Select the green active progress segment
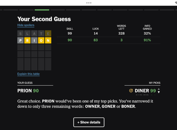 (x=42, y=10)
